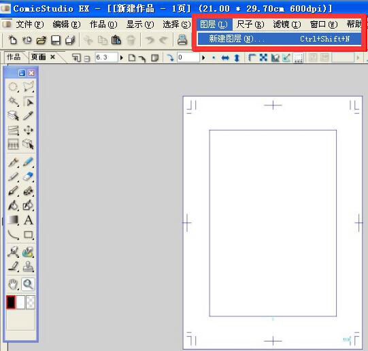Open the 文件(F) menu
Screen dimensions: 368x351
pos(30,24)
